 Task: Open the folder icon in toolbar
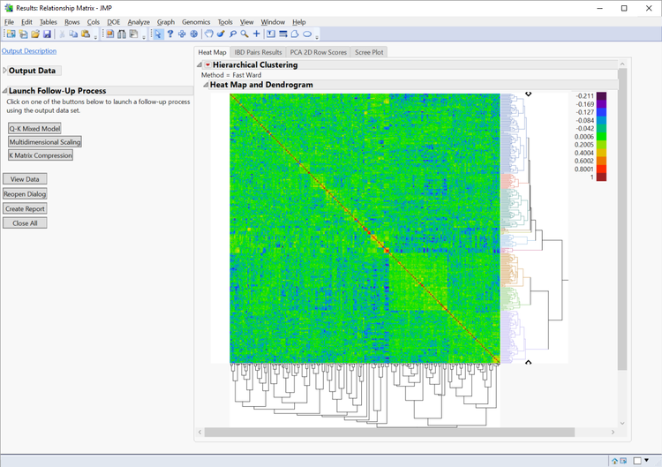[x=35, y=34]
